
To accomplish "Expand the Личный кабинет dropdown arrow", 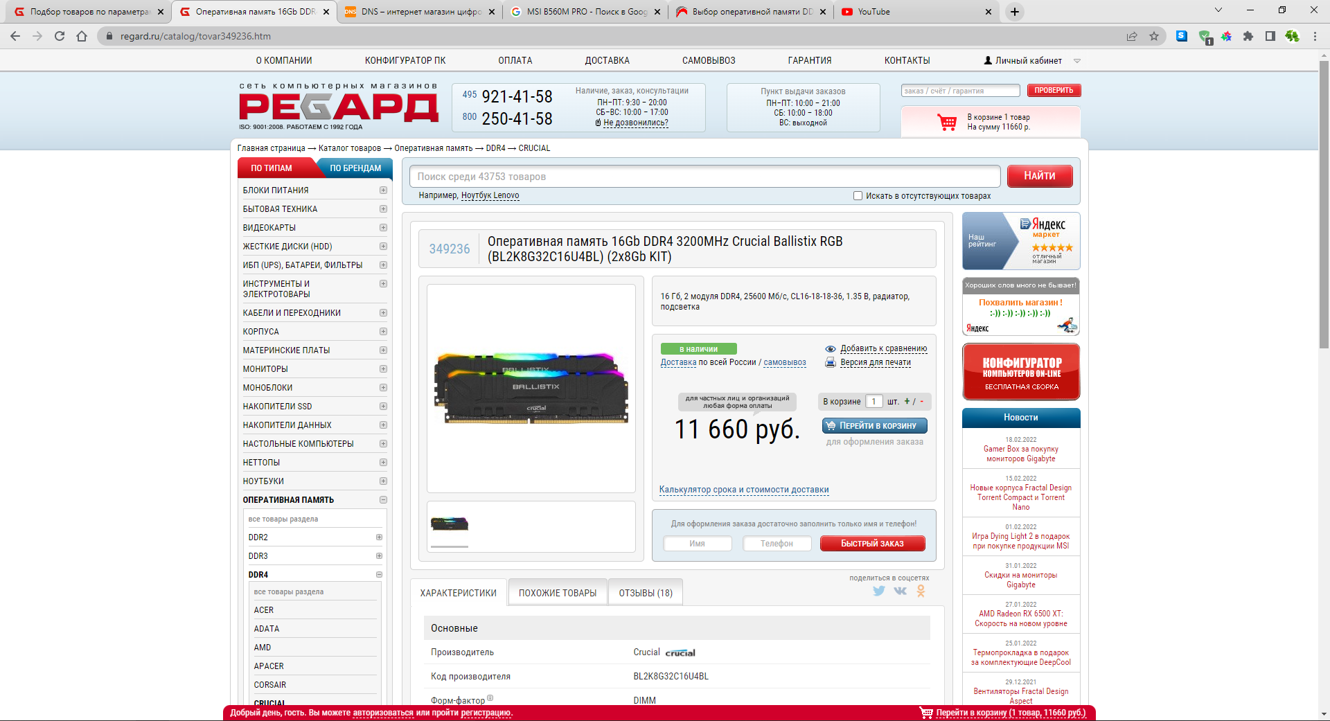I will click(1077, 61).
